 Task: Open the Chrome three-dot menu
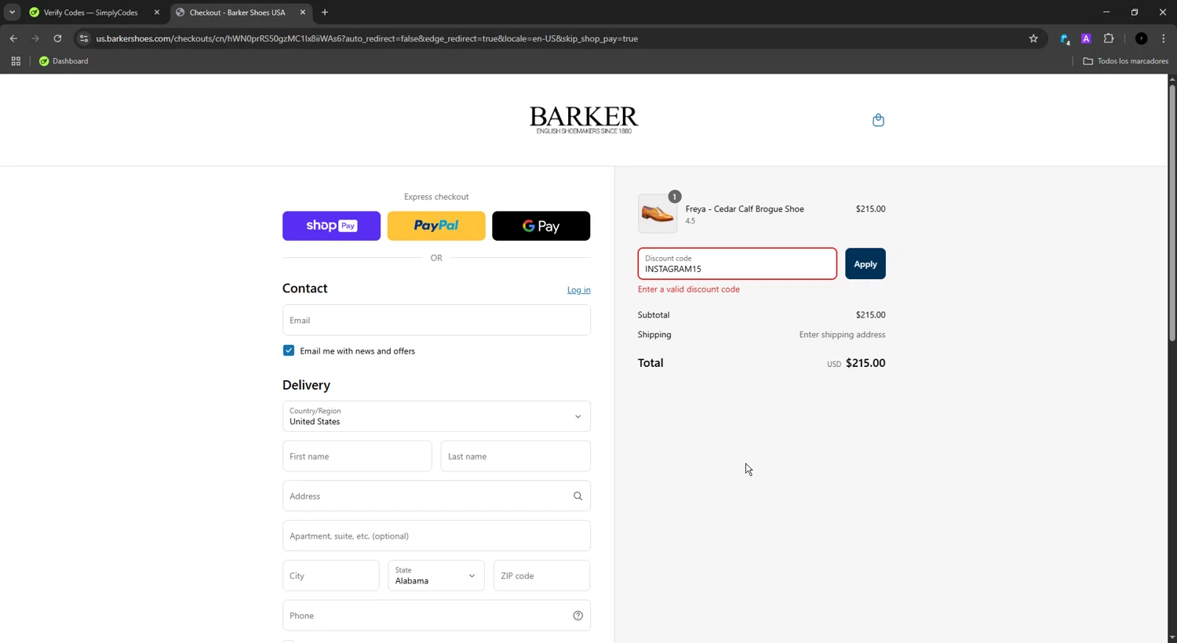(1164, 38)
